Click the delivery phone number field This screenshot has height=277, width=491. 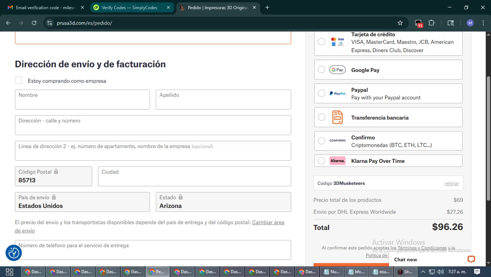tap(153, 250)
